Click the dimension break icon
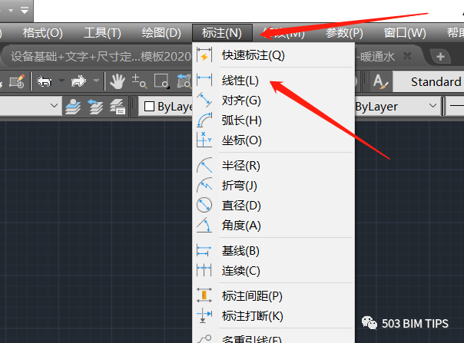 click(x=204, y=315)
